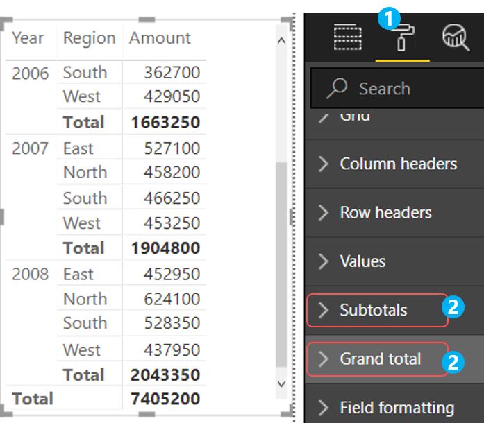The width and height of the screenshot is (484, 423).
Task: Select the value 452950
Action: coord(172,274)
